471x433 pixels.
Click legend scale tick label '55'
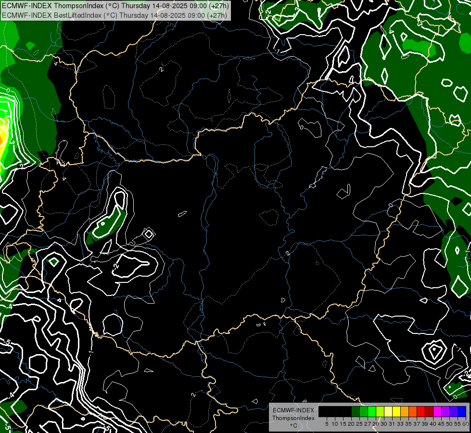[458, 424]
